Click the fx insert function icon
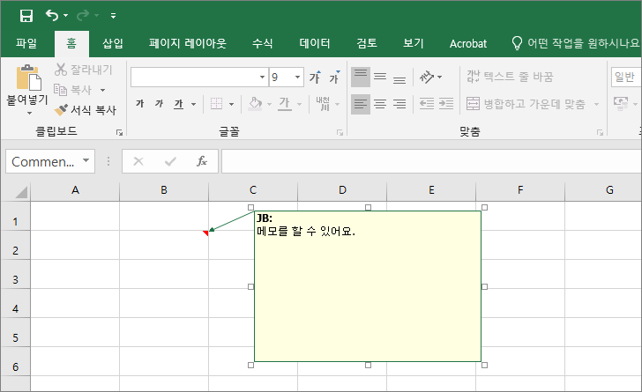642x392 pixels. tap(202, 161)
